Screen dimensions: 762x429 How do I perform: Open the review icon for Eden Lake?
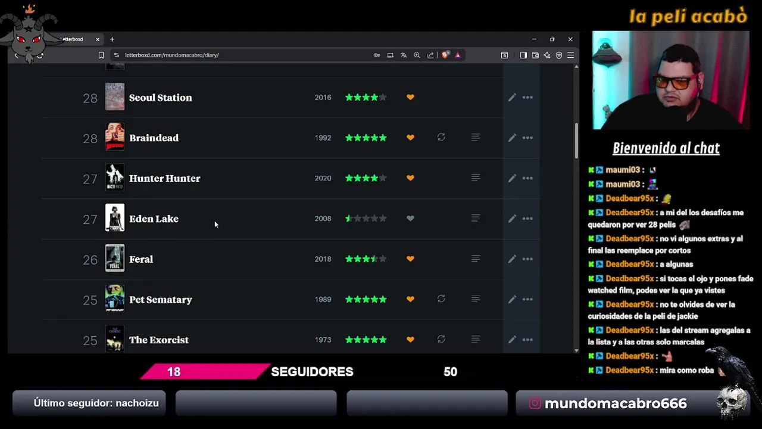click(476, 218)
